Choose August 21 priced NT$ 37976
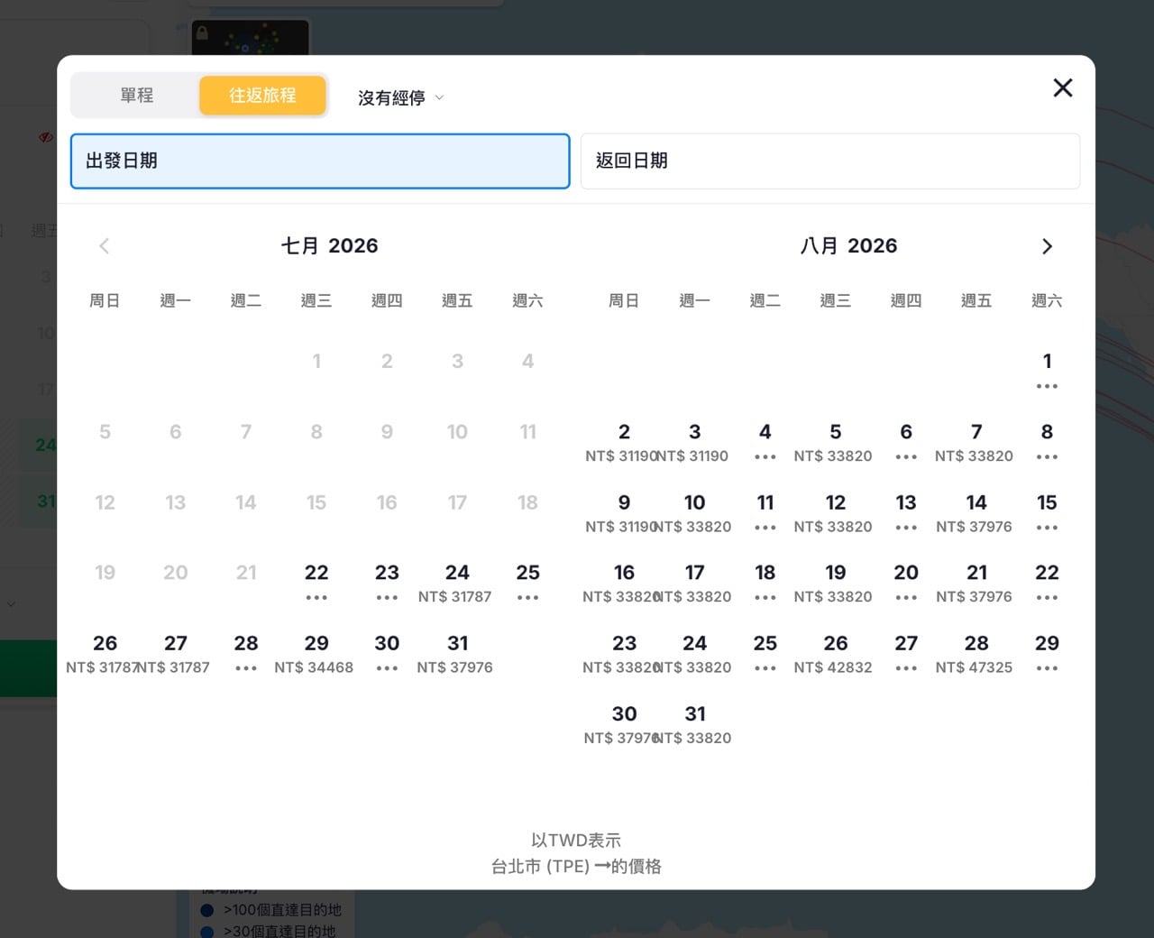The image size is (1154, 938). tap(976, 583)
